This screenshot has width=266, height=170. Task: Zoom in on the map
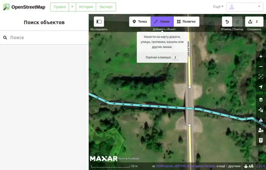tap(261, 56)
